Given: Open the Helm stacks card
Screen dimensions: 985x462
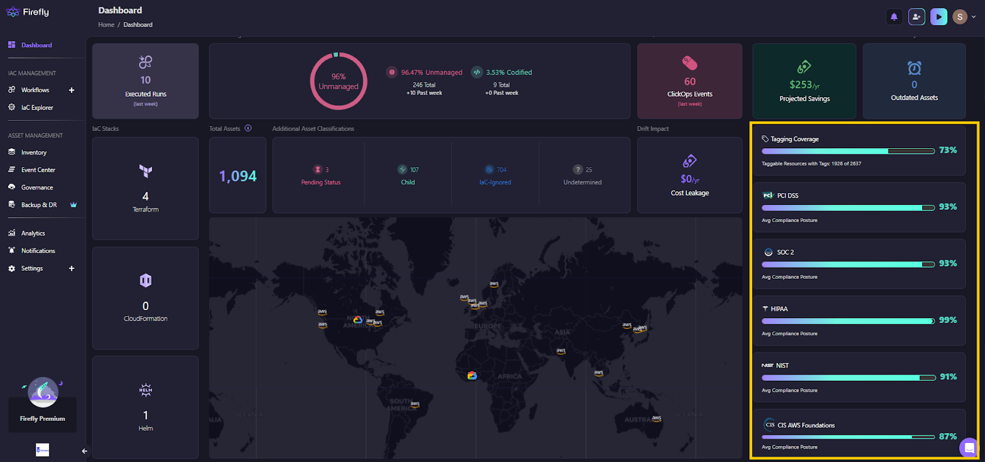Looking at the screenshot, I should 145,407.
